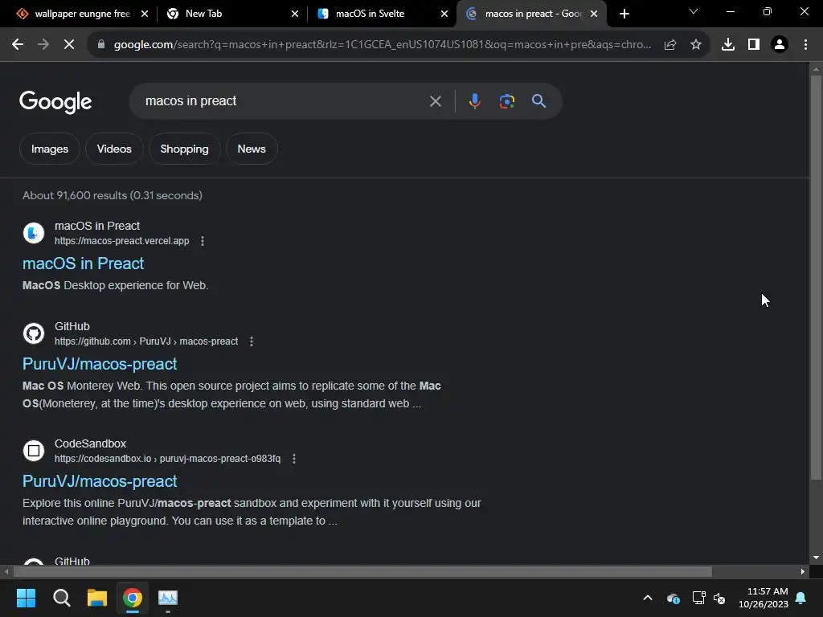Focus the Google search input field
This screenshot has width=823, height=617.
(284, 101)
